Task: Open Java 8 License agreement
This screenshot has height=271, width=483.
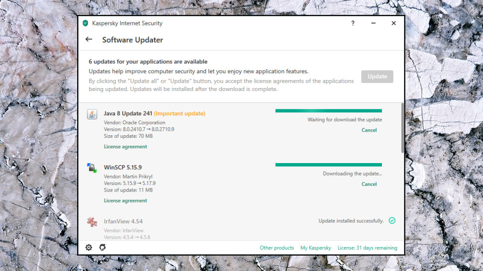Action: (125, 147)
